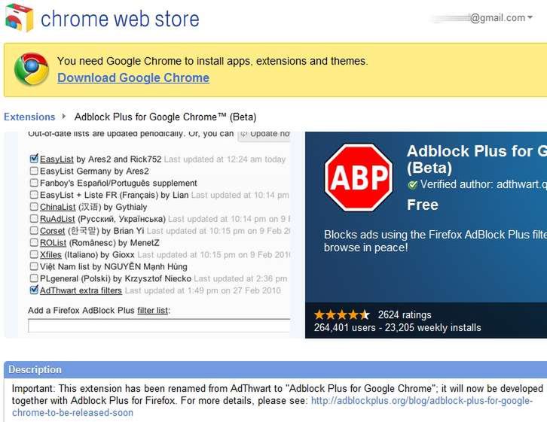Click the 264,401 users weekly installs text
This screenshot has width=547, height=422.
397,328
